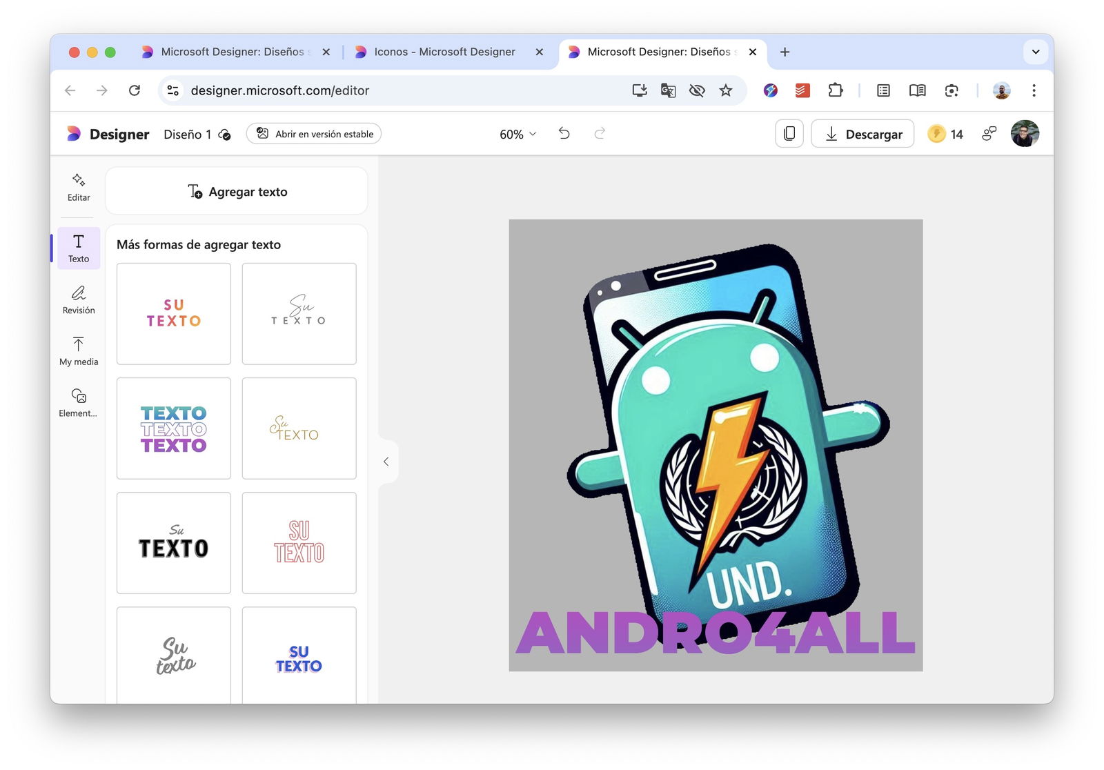Viewport: 1104px width, 770px height.
Task: Click Más formas de agregar texto heading
Action: pyautogui.click(x=199, y=244)
